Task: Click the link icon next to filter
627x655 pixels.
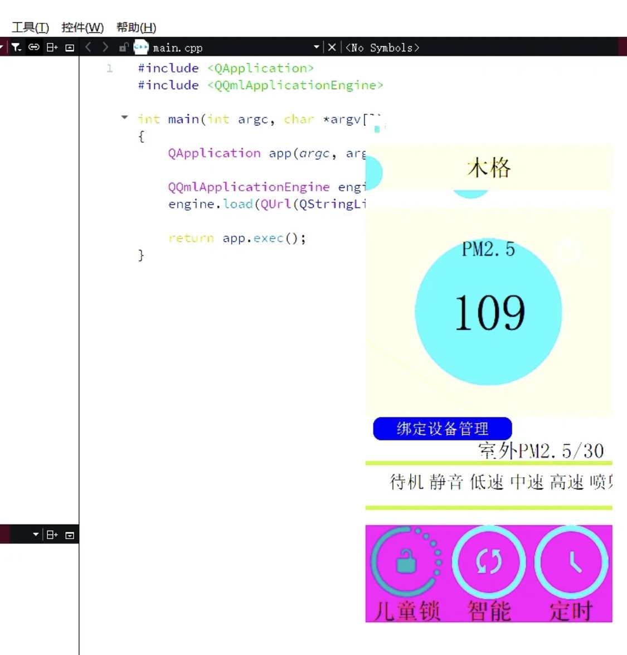Action: 33,47
